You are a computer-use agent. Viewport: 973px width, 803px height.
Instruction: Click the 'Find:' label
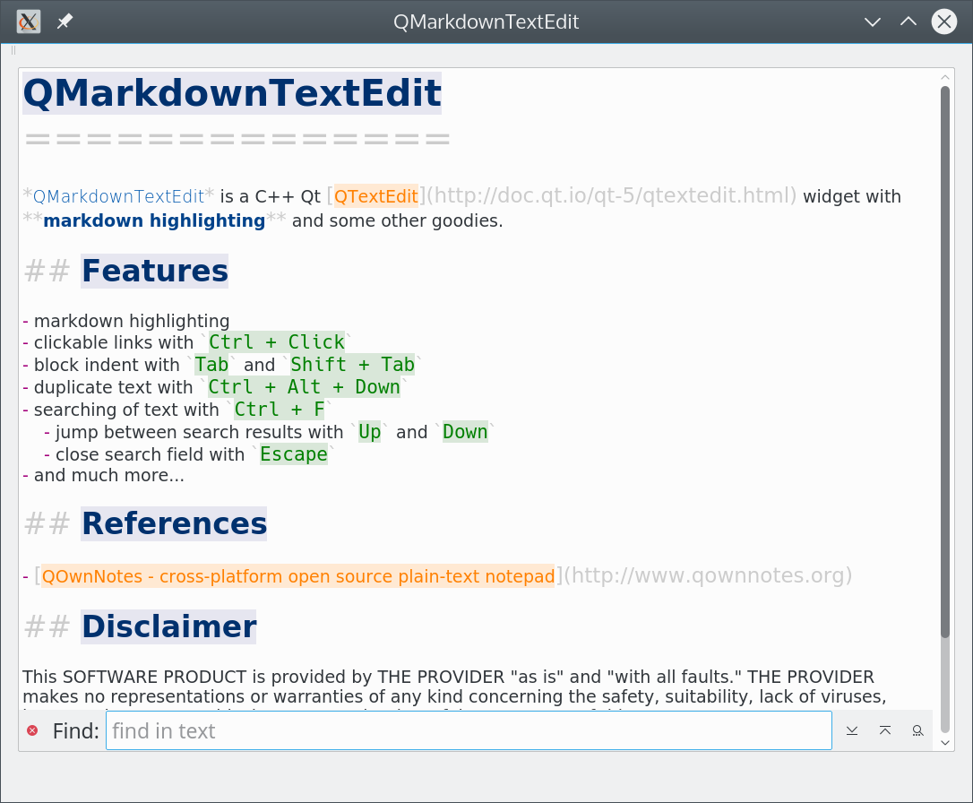pyautogui.click(x=75, y=731)
